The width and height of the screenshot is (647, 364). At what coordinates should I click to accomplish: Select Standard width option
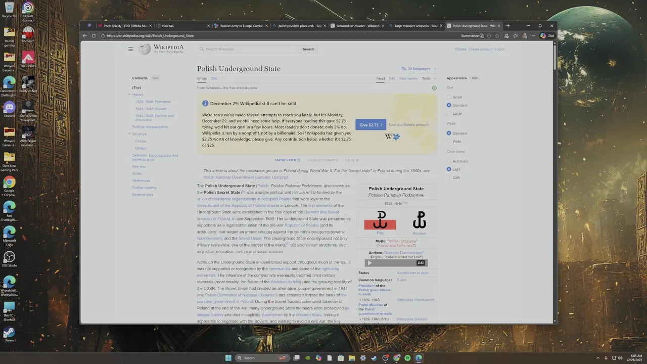tap(449, 133)
